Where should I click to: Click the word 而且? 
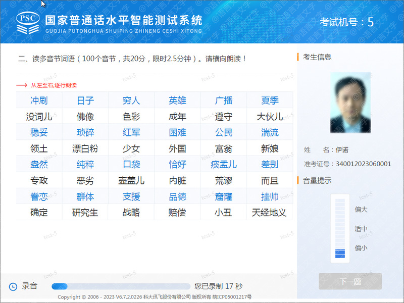coord(270,181)
